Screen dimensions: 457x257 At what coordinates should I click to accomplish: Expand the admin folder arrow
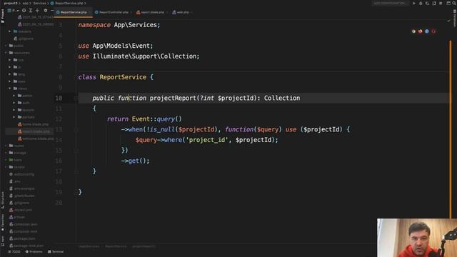click(x=14, y=96)
